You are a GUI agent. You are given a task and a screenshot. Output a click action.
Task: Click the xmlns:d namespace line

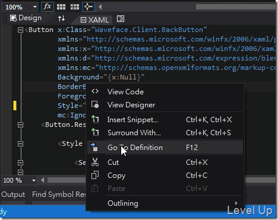point(166,58)
